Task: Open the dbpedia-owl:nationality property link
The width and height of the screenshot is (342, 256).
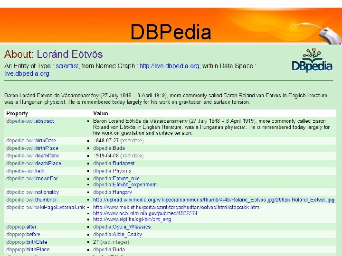Action: pos(33,192)
